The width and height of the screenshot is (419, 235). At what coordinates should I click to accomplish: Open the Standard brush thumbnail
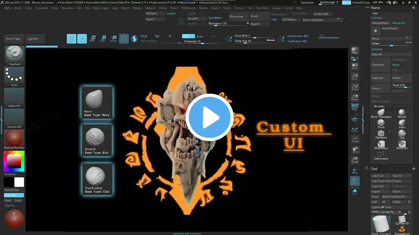tap(14, 56)
